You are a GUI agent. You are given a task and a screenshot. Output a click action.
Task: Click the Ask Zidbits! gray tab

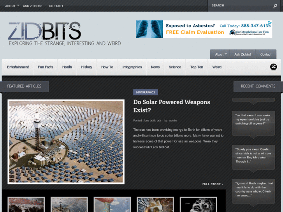(243, 54)
